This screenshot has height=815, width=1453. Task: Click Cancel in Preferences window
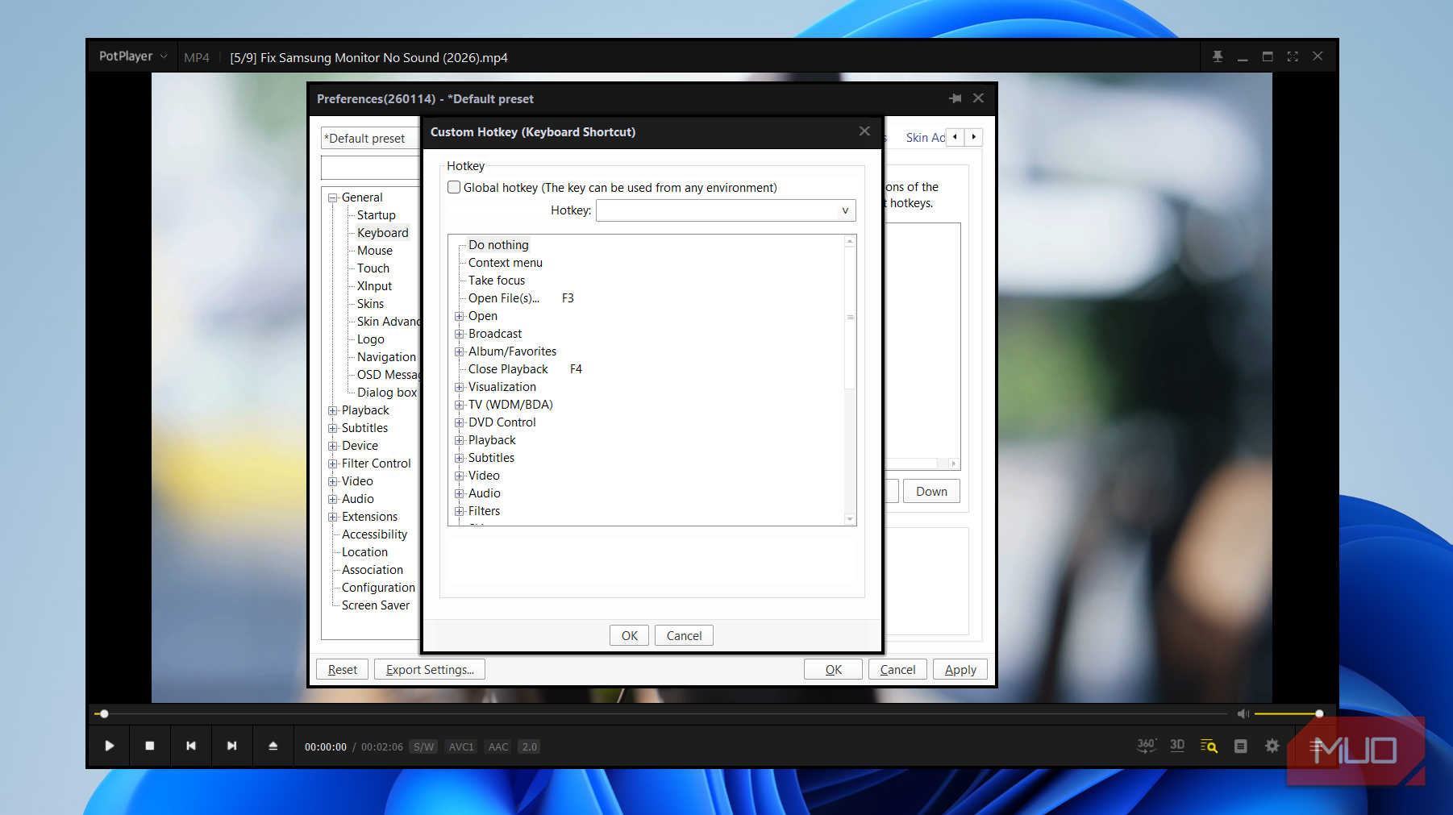897,669
